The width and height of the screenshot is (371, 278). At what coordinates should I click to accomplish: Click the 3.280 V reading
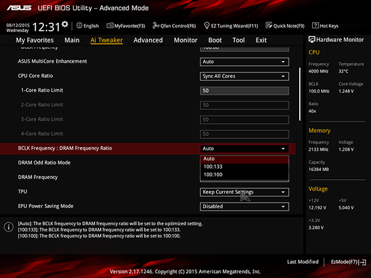(316, 228)
